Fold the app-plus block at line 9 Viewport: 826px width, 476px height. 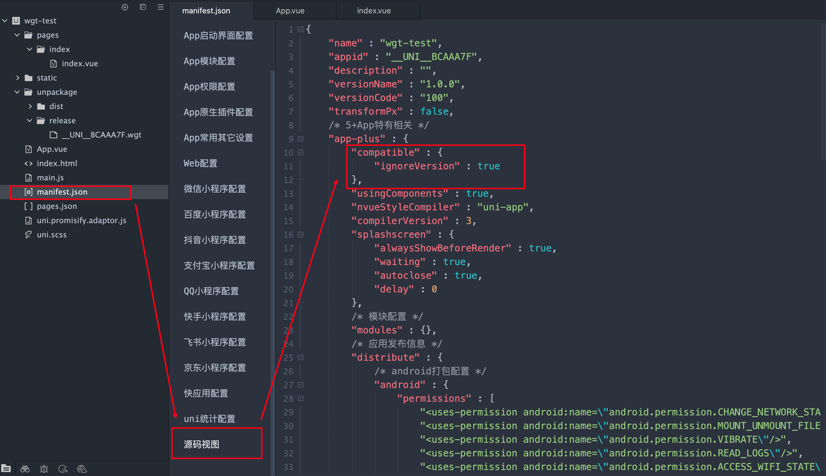(300, 139)
